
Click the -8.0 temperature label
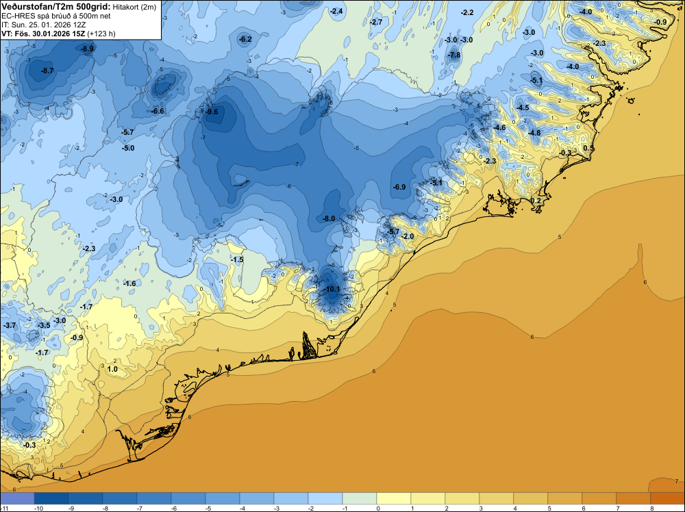pyautogui.click(x=329, y=218)
